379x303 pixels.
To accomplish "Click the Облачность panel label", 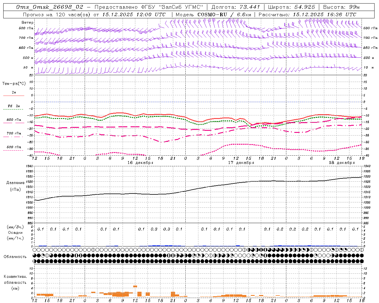I will tap(15, 257).
